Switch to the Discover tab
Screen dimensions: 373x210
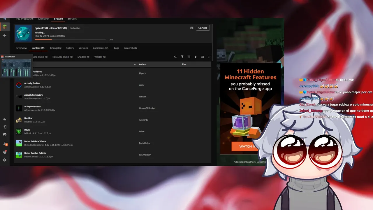point(43,19)
